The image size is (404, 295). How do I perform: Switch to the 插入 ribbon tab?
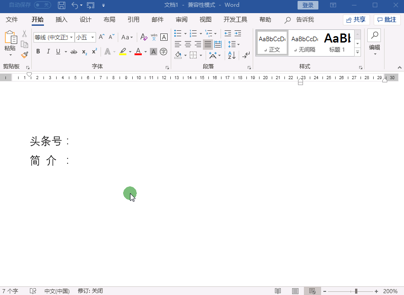[61, 19]
